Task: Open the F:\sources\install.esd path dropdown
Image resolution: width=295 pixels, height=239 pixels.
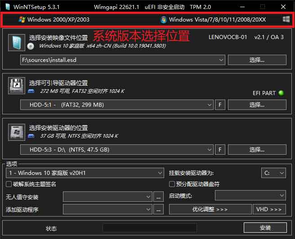Action: (x=221, y=60)
